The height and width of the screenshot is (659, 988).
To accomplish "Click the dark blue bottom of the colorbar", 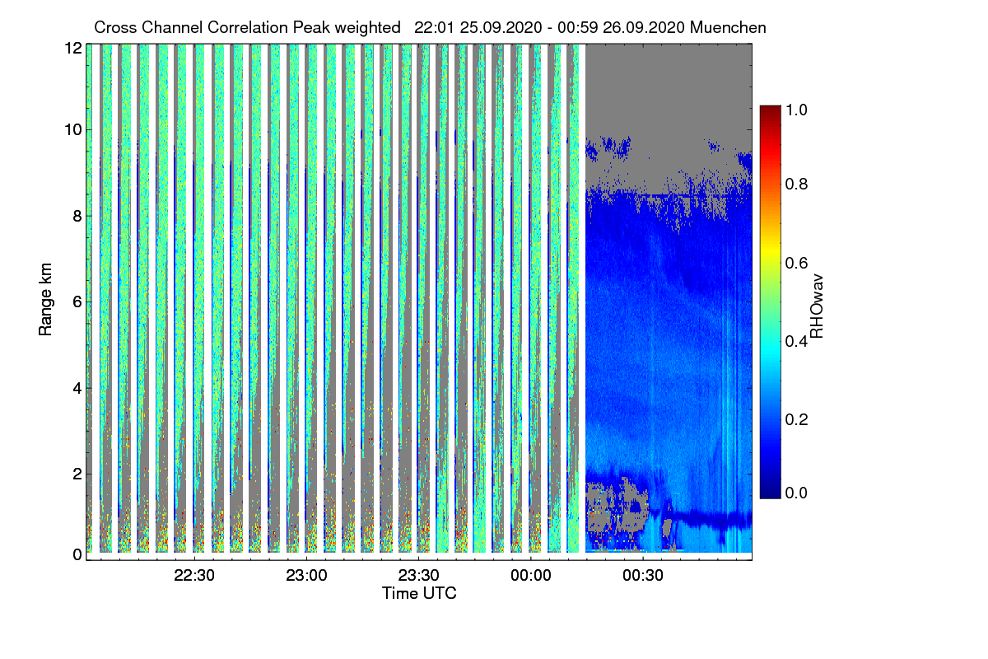I will [770, 490].
